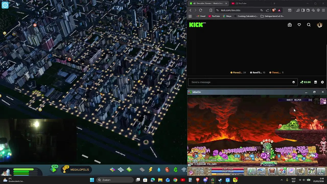Open the ITEMS menu in IdleOn
Image resolution: width=327 pixels, height=184 pixels.
point(272,171)
